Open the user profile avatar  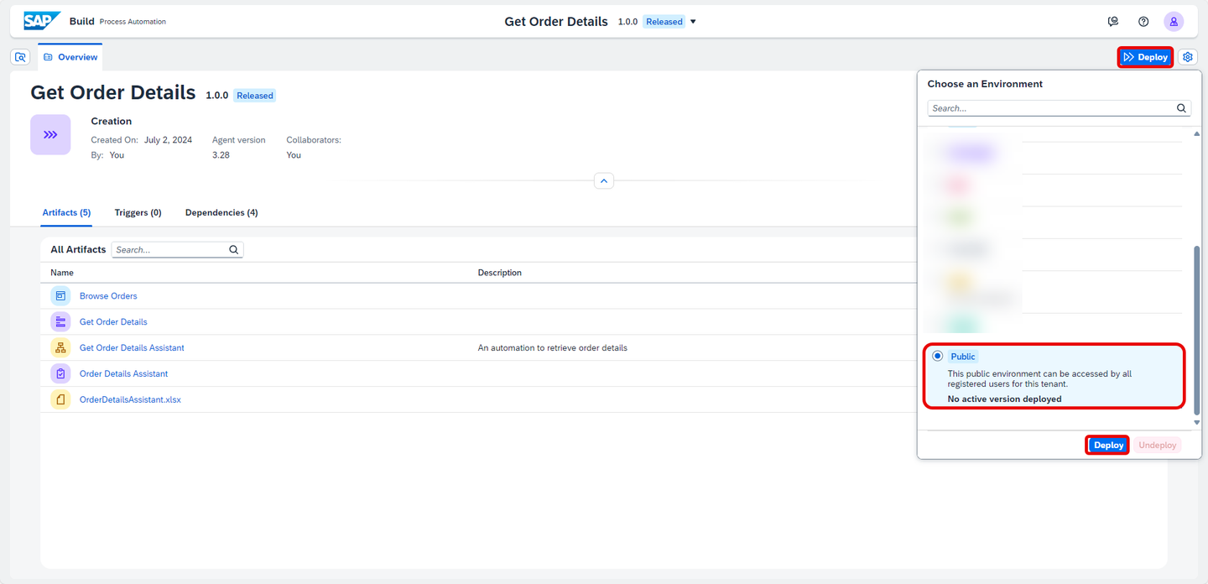click(1174, 22)
